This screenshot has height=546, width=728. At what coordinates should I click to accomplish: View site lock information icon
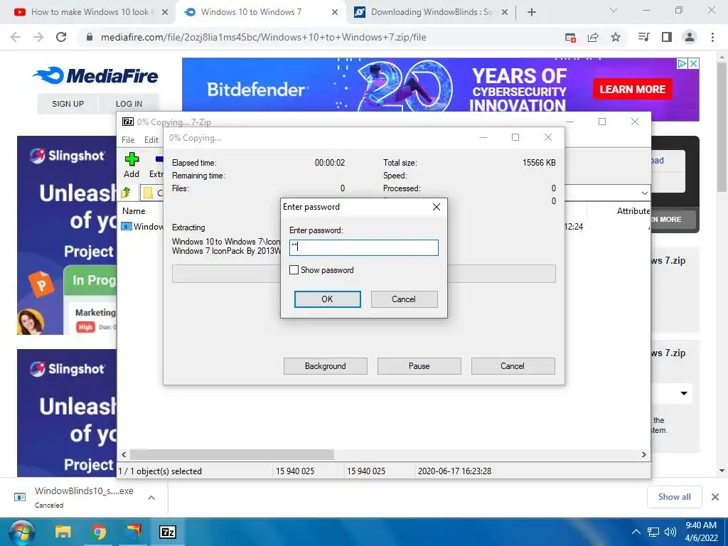tap(90, 37)
